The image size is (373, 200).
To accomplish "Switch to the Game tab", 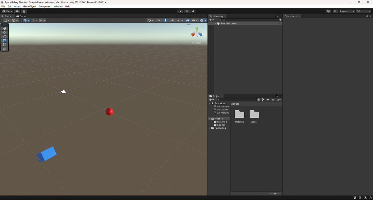I will [x=21, y=16].
